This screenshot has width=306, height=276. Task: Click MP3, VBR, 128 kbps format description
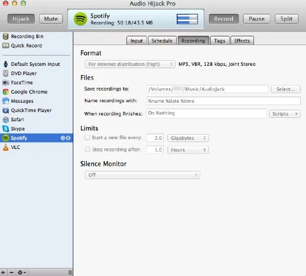click(217, 64)
